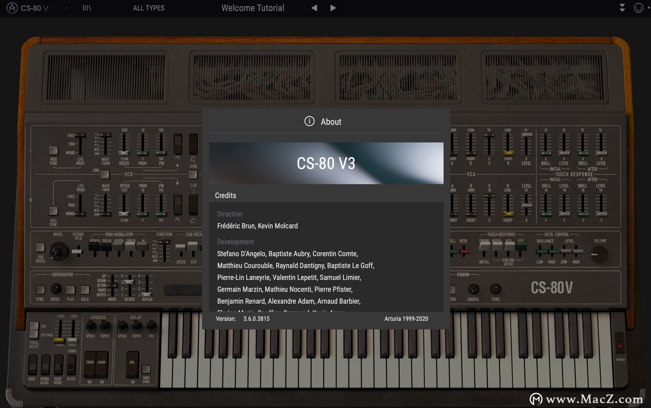651x408 pixels.
Task: Open the ALL TYPES filter dropdown
Action: tap(149, 8)
